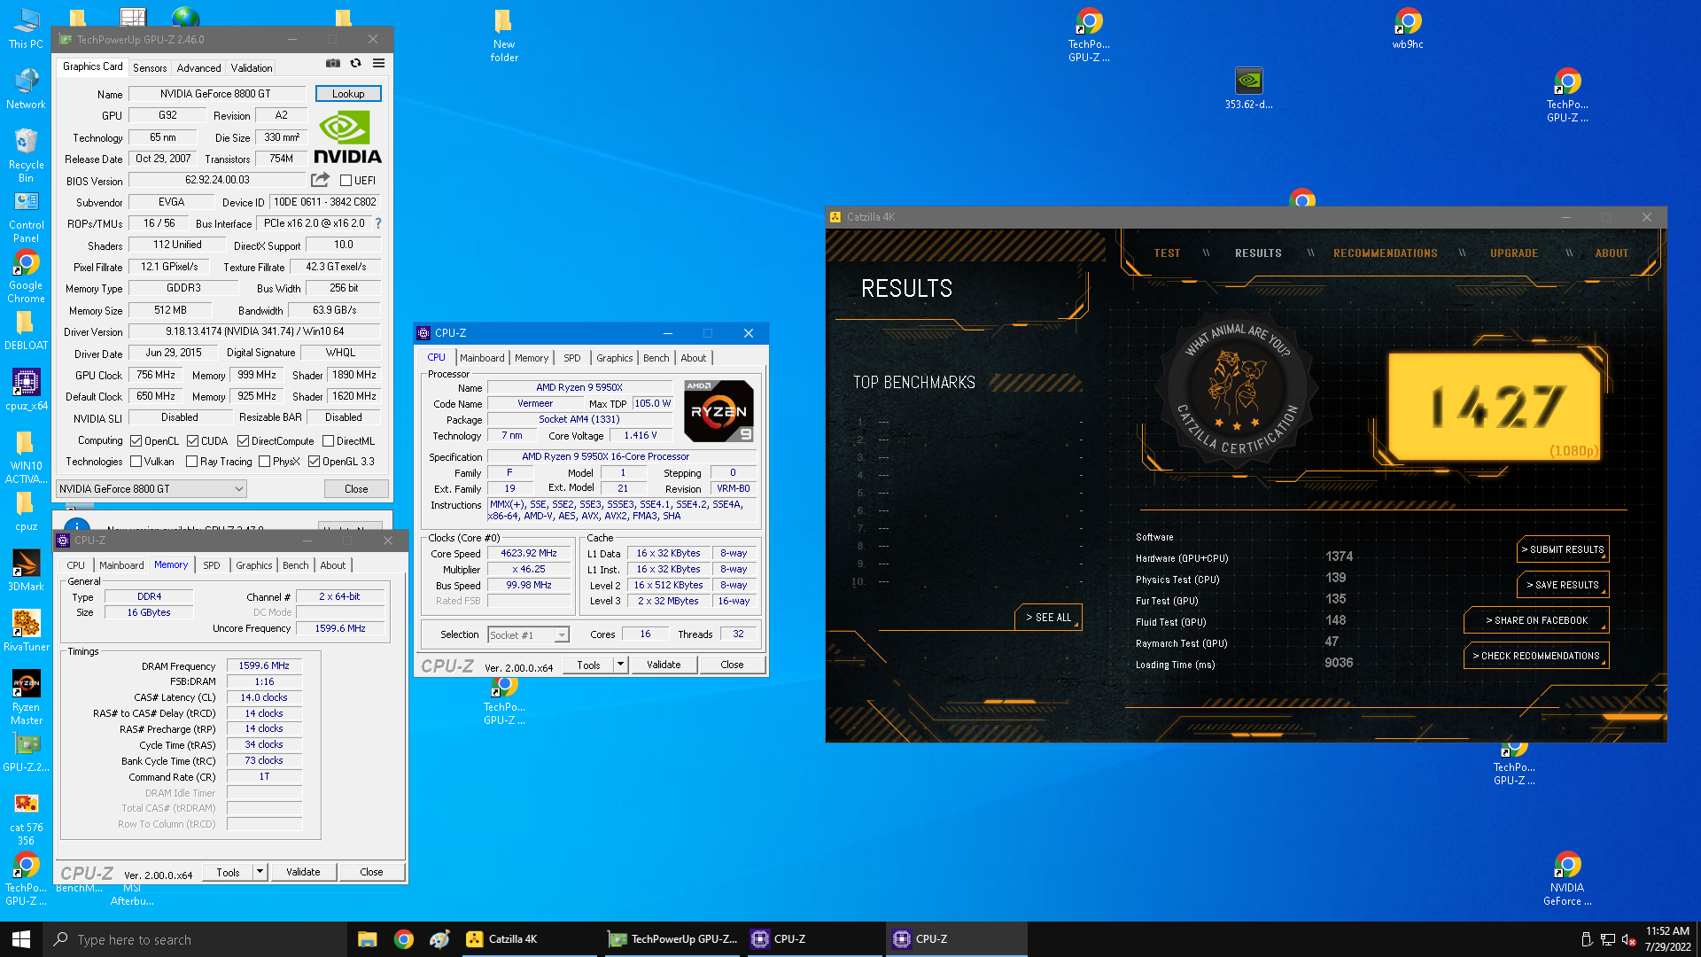1701x957 pixels.
Task: Click the GPU name field NVIDIA GeForce 8800 GT
Action: (217, 94)
